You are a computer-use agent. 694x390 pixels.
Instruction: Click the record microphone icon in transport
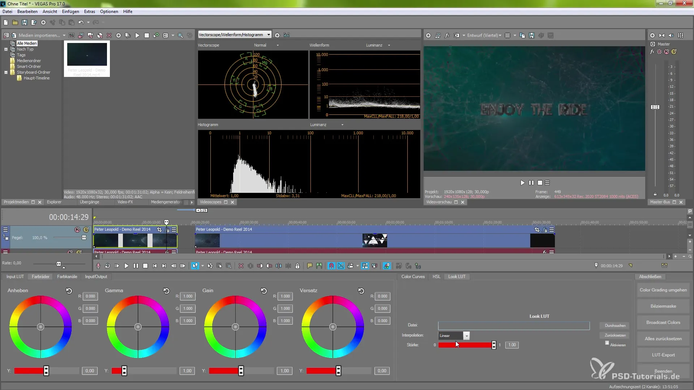coord(98,266)
